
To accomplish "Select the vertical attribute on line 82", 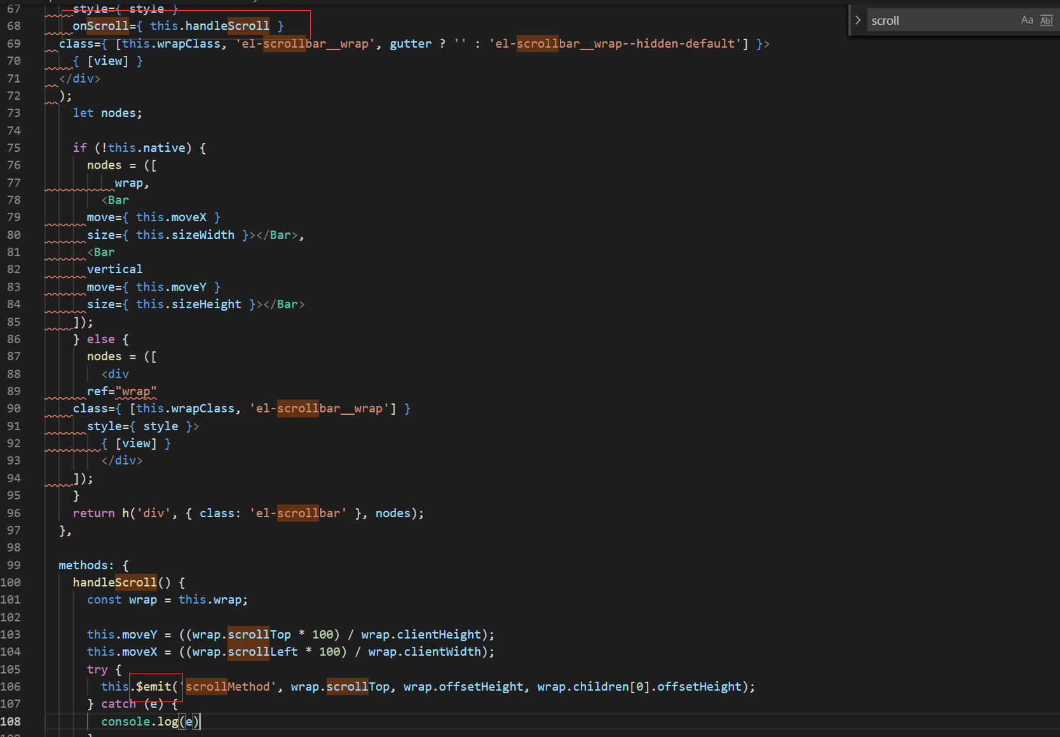I will tap(114, 269).
